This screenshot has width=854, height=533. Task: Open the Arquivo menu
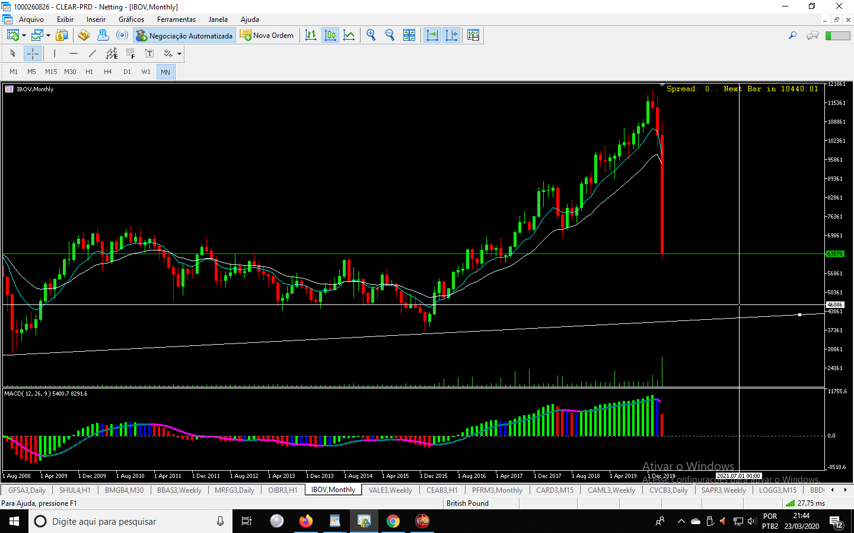pos(31,20)
